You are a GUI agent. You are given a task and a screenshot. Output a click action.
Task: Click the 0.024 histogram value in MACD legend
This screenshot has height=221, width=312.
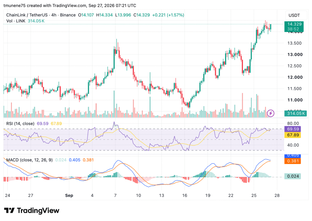click(61, 160)
